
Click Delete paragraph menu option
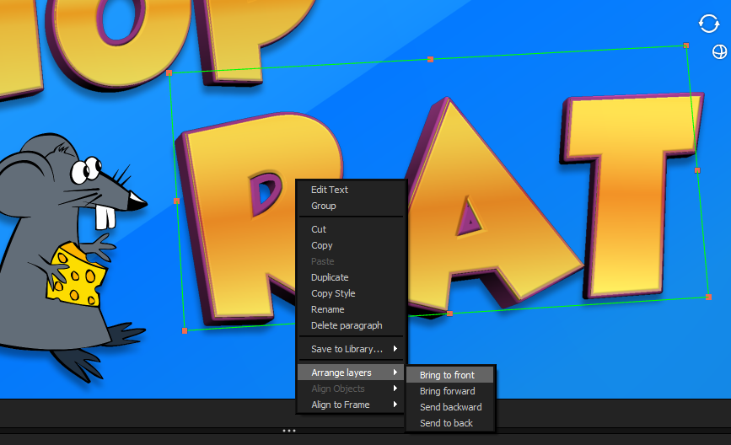coord(347,325)
